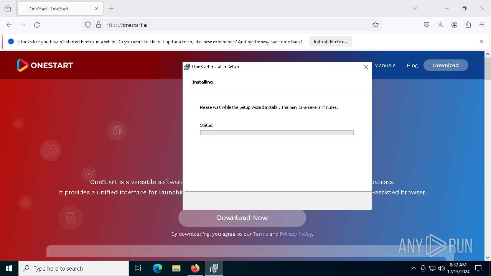The height and width of the screenshot is (276, 491).
Task: Switch to the installer taskbar icon
Action: (x=214, y=268)
